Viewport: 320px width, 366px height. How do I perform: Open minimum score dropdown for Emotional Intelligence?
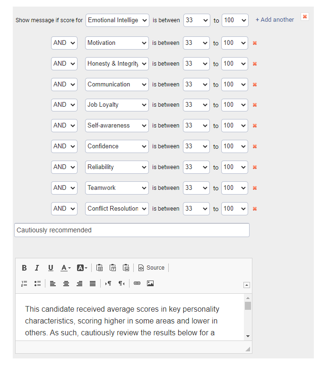click(x=197, y=20)
